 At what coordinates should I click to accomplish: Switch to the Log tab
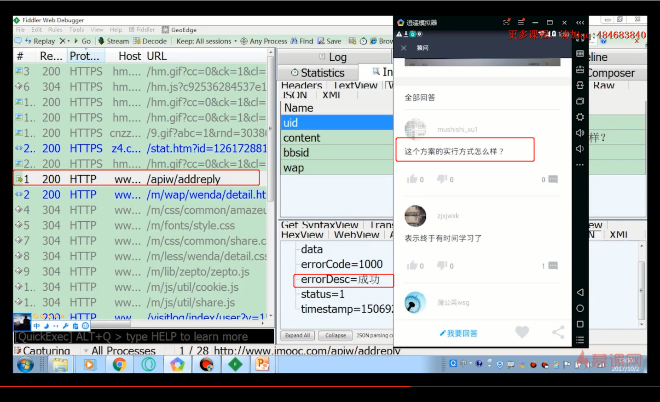tap(333, 57)
